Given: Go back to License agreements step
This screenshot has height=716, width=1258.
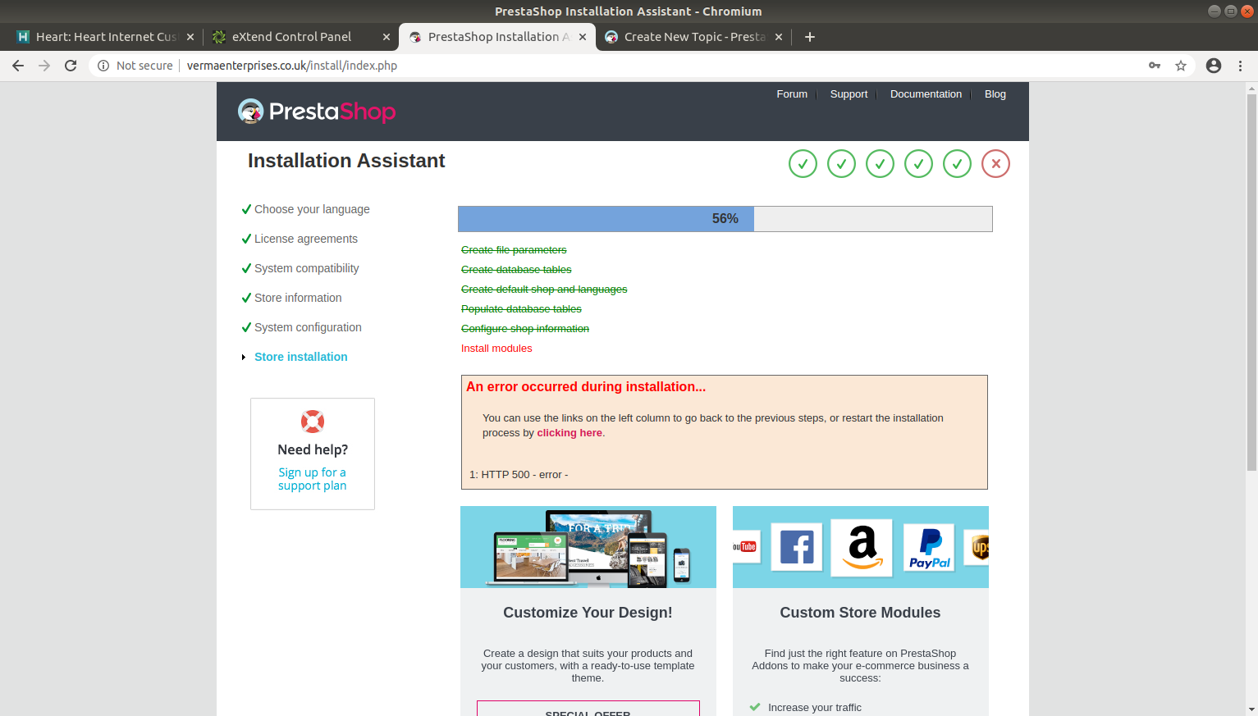Looking at the screenshot, I should [x=306, y=239].
